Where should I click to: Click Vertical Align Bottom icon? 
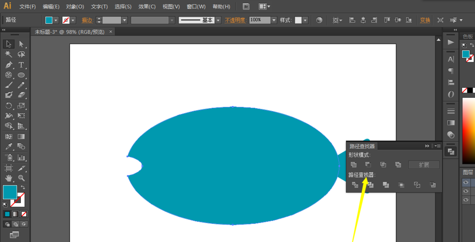409,20
